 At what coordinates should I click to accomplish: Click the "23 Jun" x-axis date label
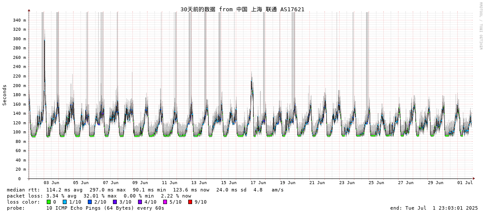[x=347, y=183]
